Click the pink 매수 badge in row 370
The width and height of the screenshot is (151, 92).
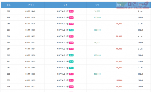(x=71, y=11)
